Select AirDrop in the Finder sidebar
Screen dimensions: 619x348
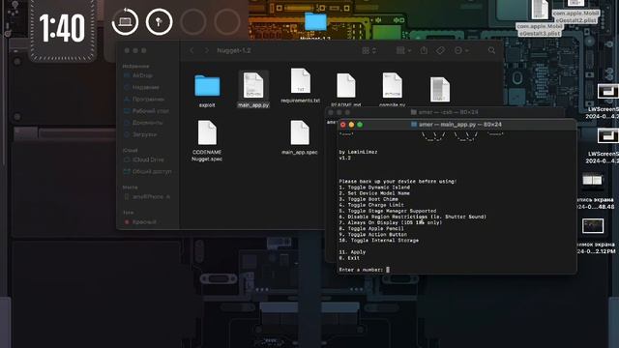142,75
